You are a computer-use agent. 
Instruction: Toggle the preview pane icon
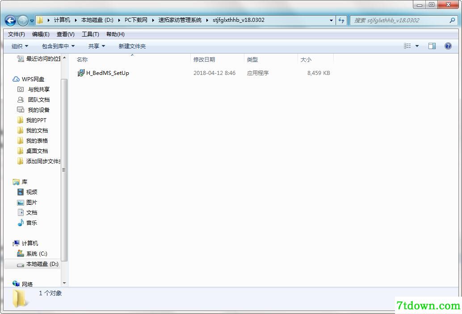pos(432,46)
